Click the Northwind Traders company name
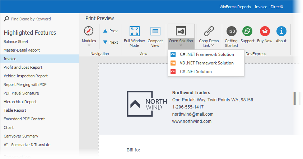The width and height of the screenshot is (303, 159). [191, 92]
